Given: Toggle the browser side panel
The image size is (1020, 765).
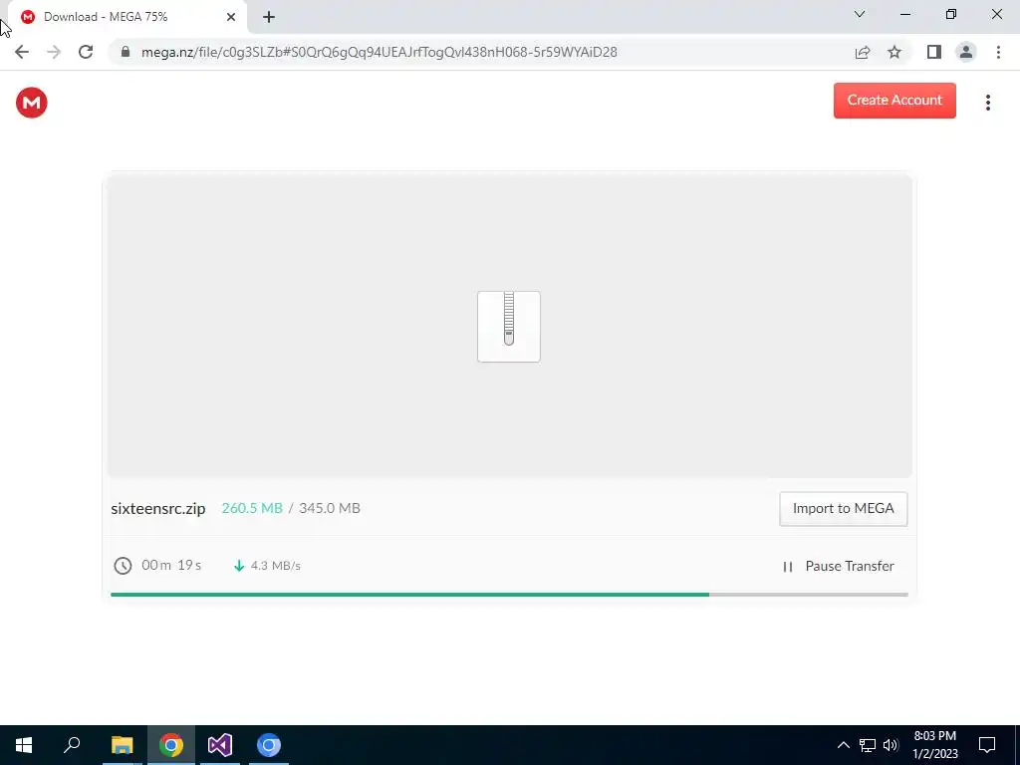Looking at the screenshot, I should coord(934,52).
